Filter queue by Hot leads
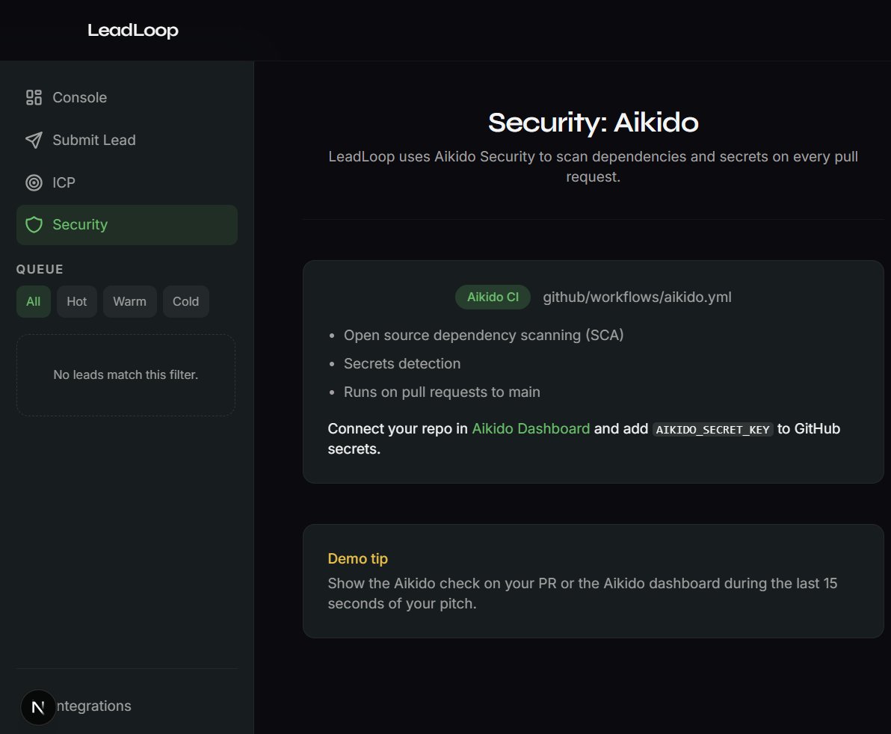The width and height of the screenshot is (891, 734). (x=77, y=302)
